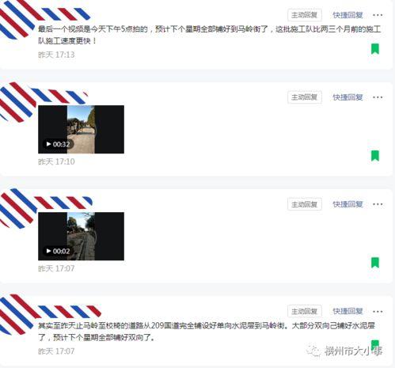Select 快捷回复 on the bottom text message

(x=348, y=312)
